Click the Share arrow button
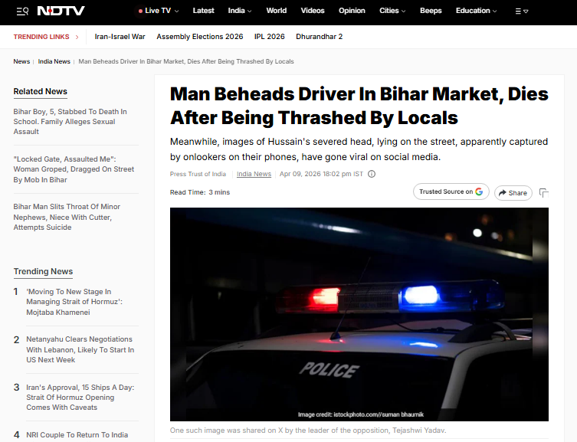Screen dimensions: 577x442 pyautogui.click(x=513, y=193)
